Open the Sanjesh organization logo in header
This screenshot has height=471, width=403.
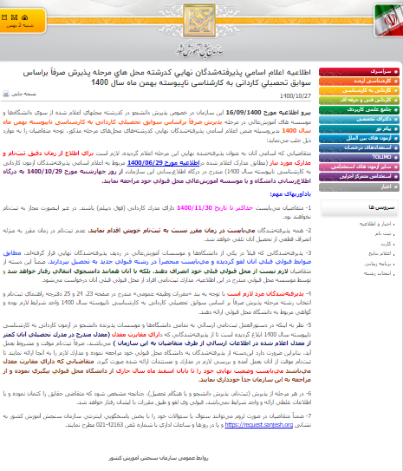coord(199,21)
